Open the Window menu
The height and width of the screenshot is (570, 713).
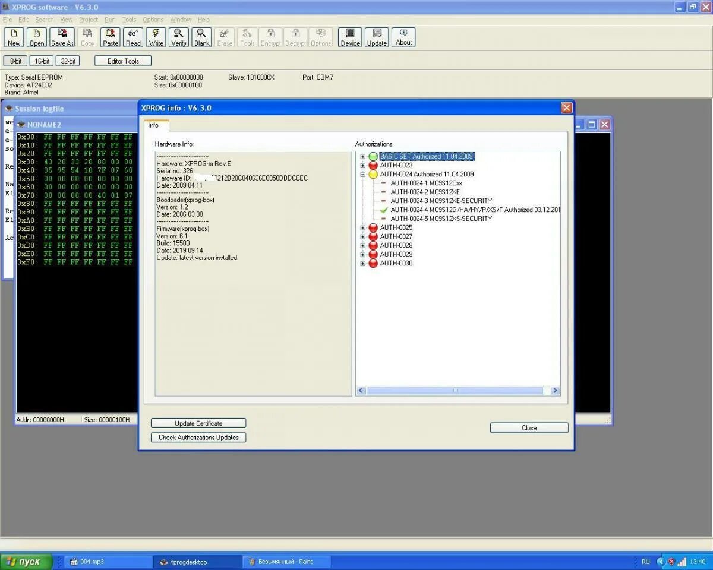181,20
